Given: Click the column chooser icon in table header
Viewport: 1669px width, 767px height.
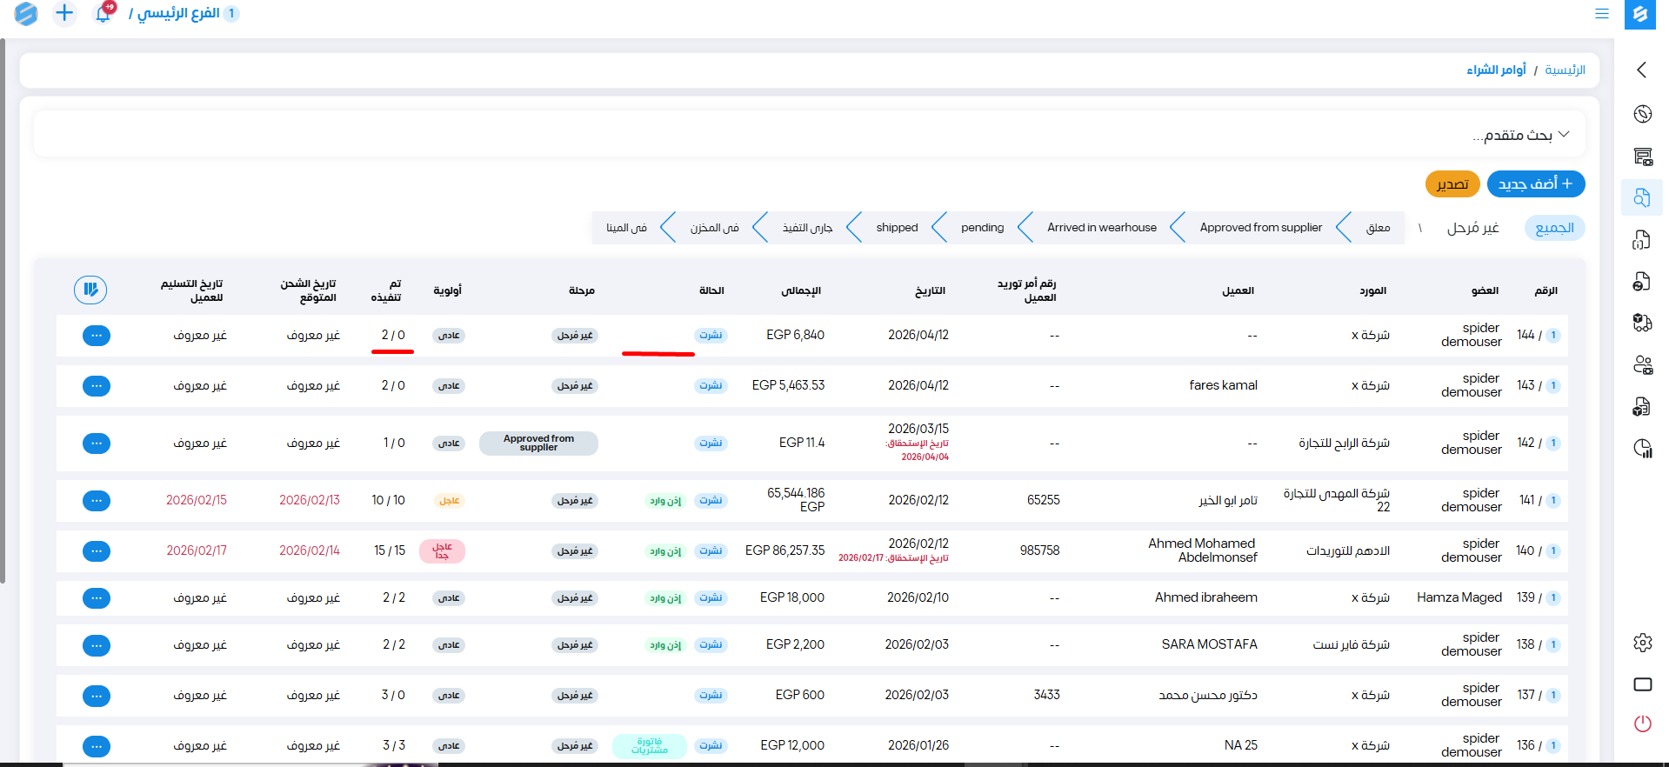Looking at the screenshot, I should coord(90,290).
